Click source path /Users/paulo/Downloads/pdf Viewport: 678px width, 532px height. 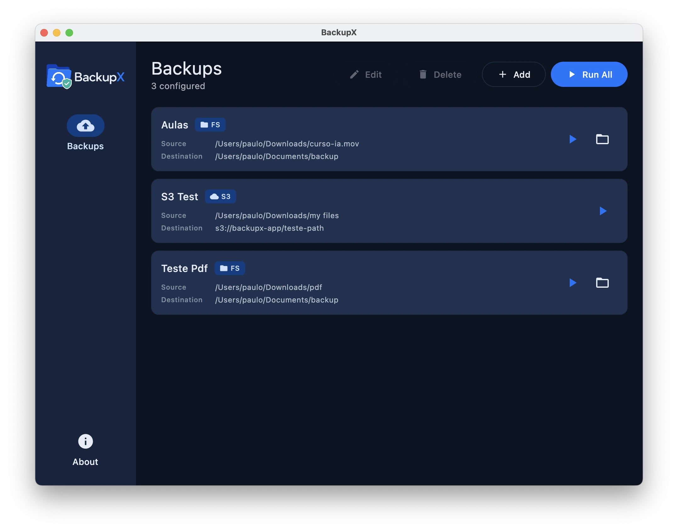[x=268, y=287]
